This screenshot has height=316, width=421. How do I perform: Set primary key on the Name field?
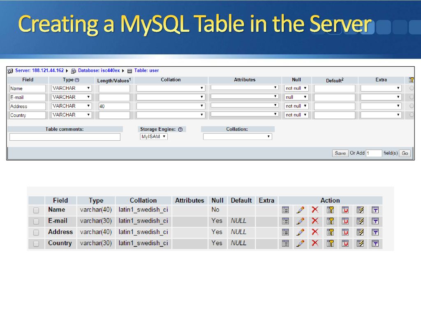click(330, 210)
